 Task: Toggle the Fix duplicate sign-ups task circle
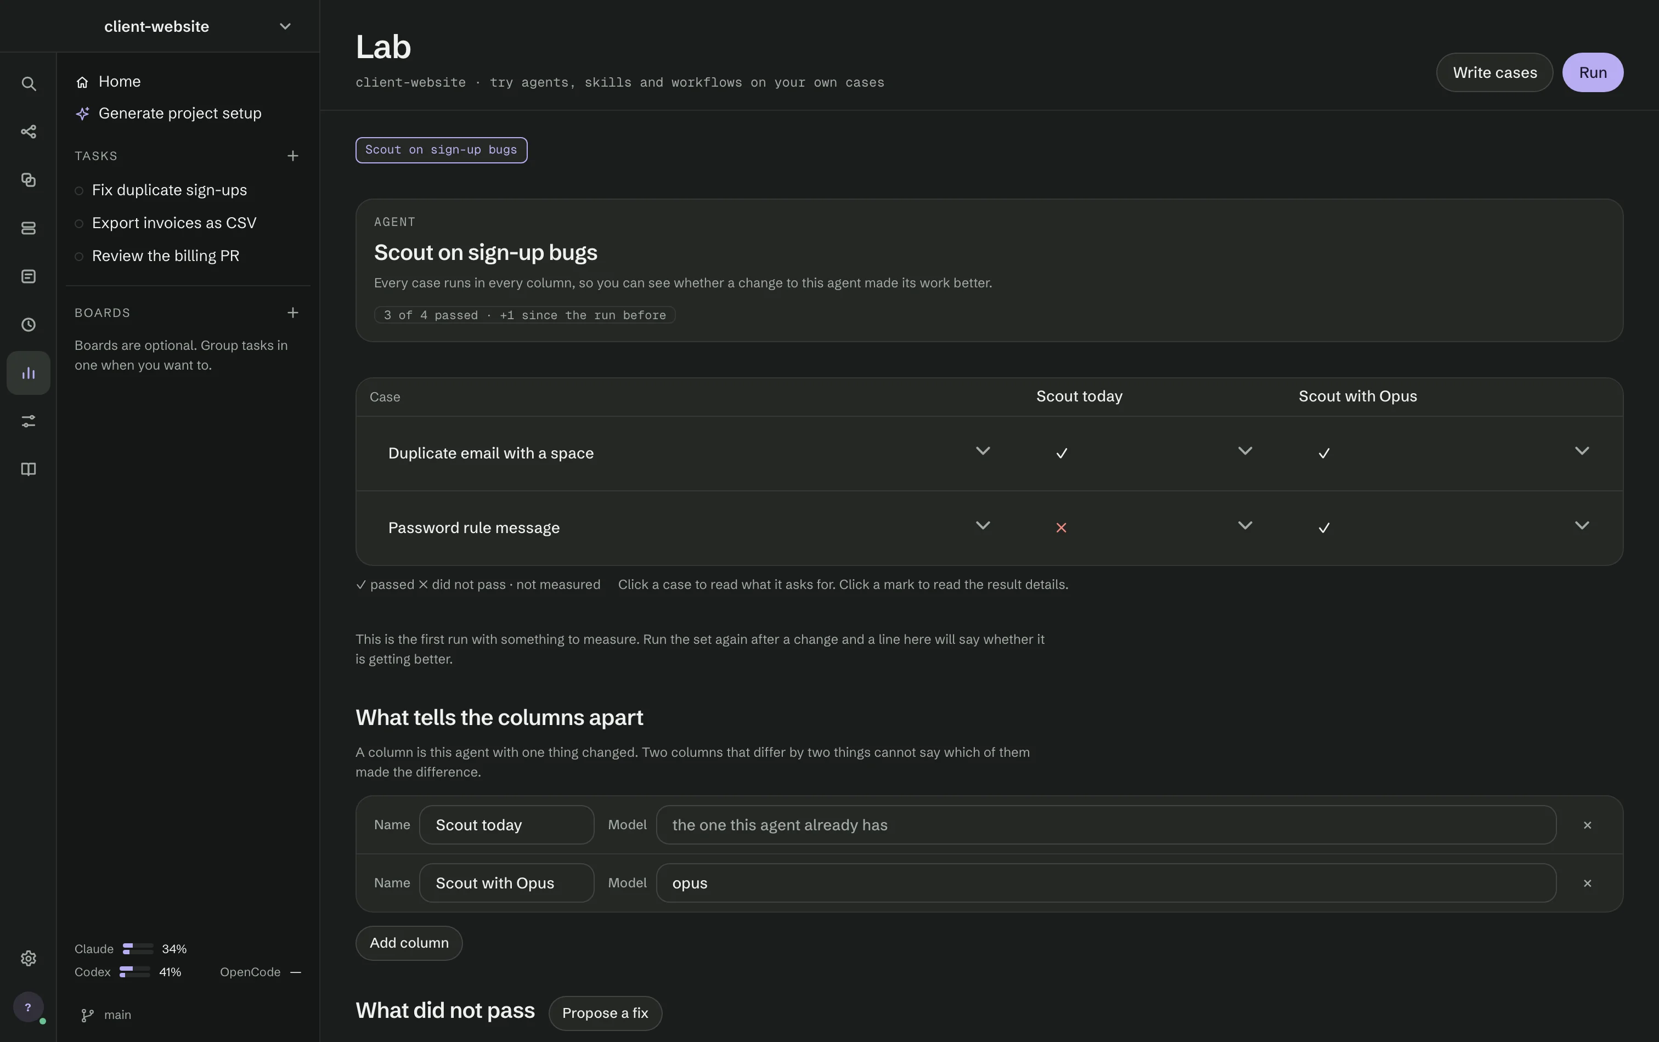(79, 191)
